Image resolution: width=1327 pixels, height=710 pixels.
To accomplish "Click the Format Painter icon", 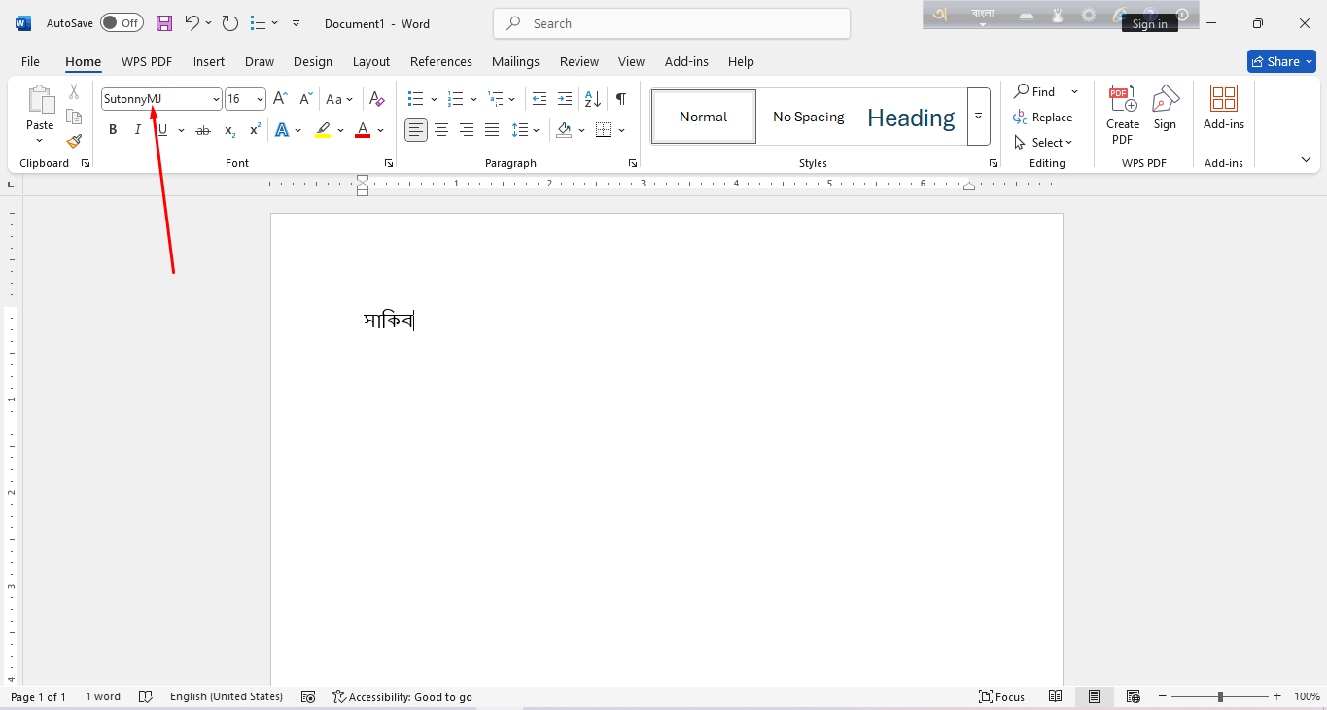I will click(x=74, y=141).
